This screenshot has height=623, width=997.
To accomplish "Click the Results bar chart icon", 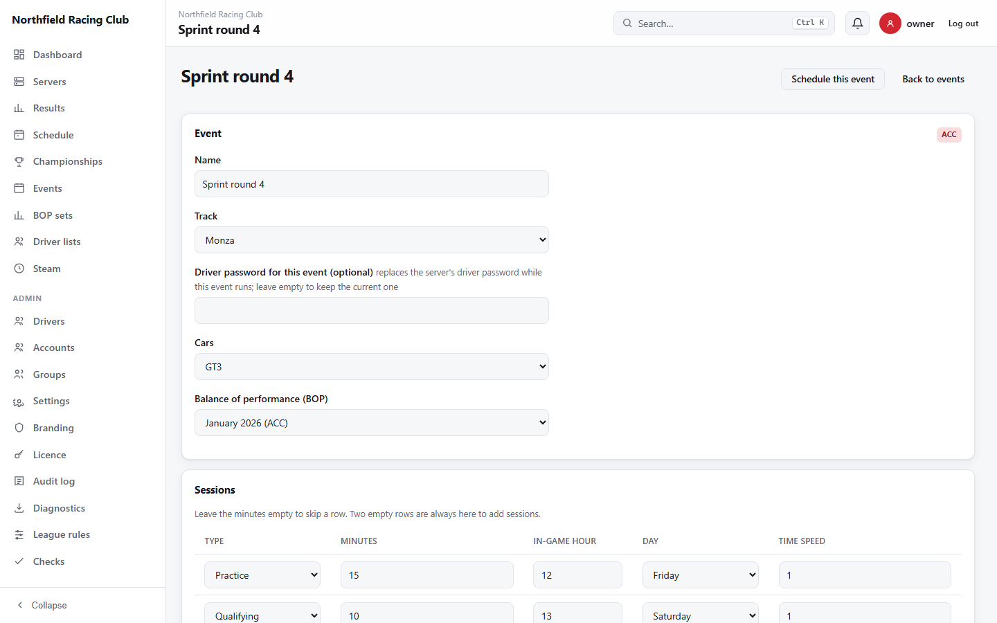I will 19,108.
